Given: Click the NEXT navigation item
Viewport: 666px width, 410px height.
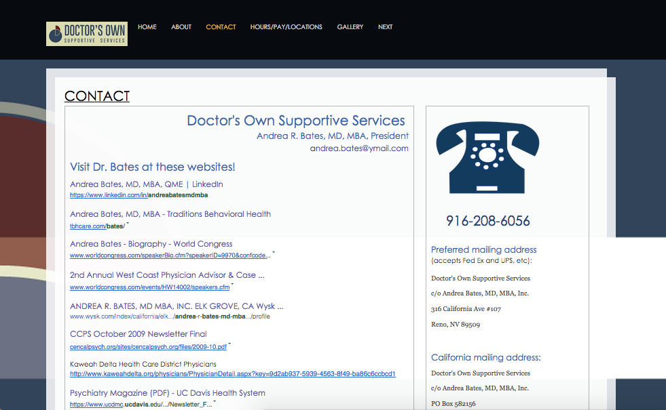Looking at the screenshot, I should 385,26.
